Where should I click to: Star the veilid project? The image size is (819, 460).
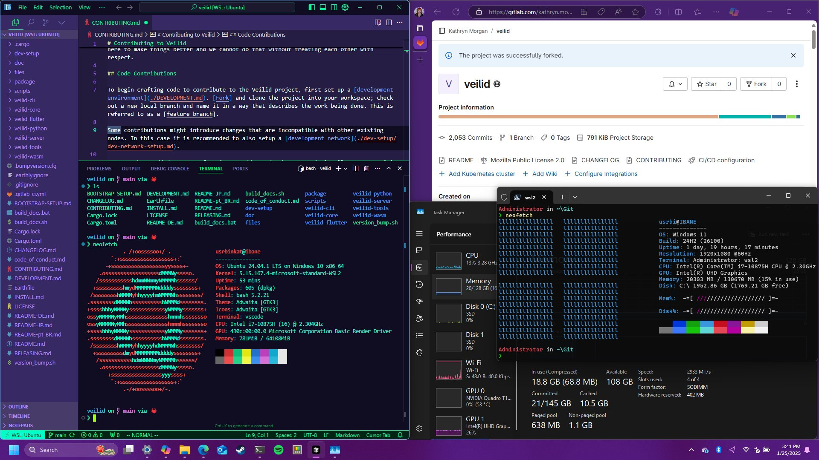[x=706, y=84]
